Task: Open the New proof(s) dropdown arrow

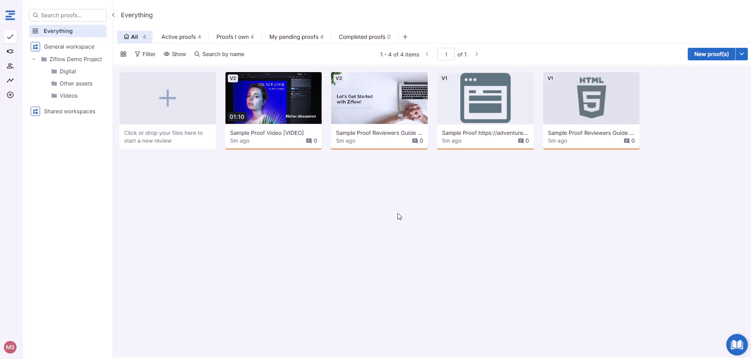Action: [741, 54]
